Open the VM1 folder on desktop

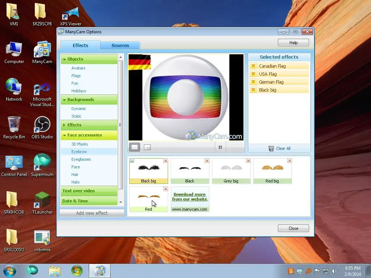click(x=14, y=15)
